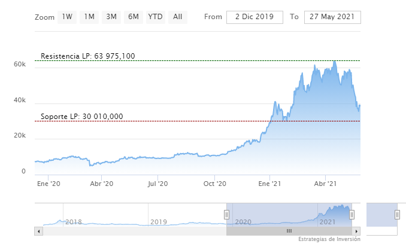Viewport: 406px width, 244px height.
Task: Click the far-right isolated navigator handle
Action: [396, 214]
